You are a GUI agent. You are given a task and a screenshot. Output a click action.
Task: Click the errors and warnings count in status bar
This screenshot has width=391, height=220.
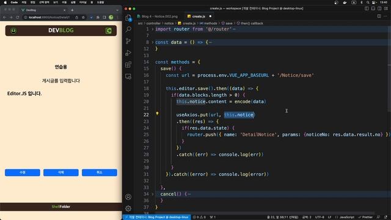[x=199, y=218]
